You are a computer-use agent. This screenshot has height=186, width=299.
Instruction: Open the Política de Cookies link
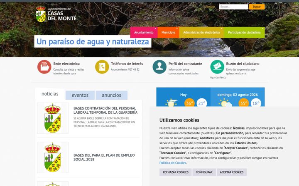pos(173,163)
